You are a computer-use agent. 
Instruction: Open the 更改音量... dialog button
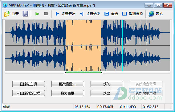[68, 84]
